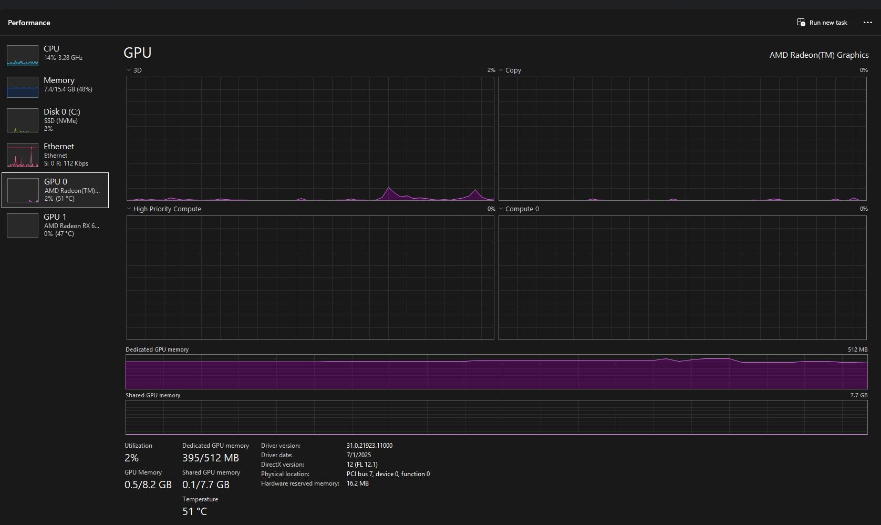The image size is (881, 525).
Task: Click the 14% 3.28 GHz CPU reading
Action: pos(63,58)
